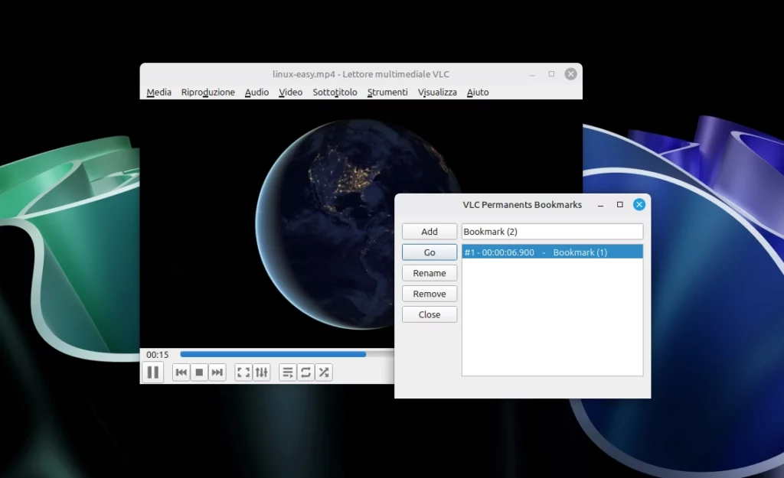Activate the pause toggle control

(x=153, y=372)
